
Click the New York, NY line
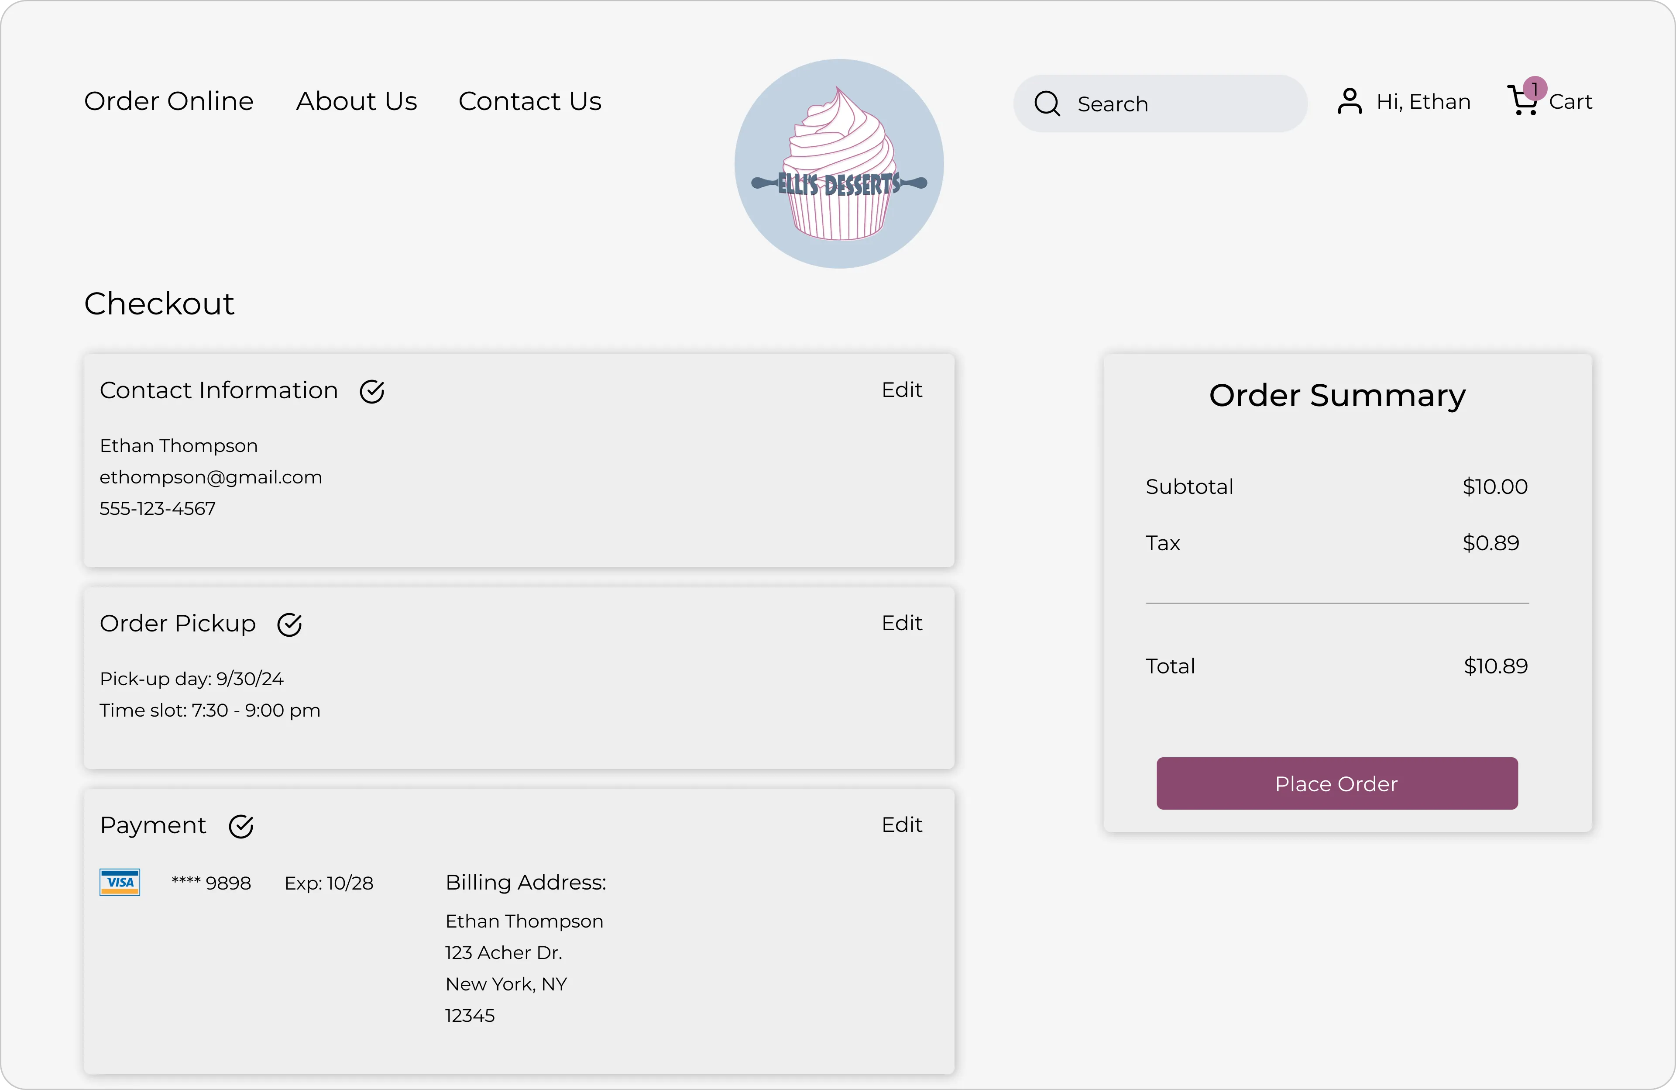point(506,984)
